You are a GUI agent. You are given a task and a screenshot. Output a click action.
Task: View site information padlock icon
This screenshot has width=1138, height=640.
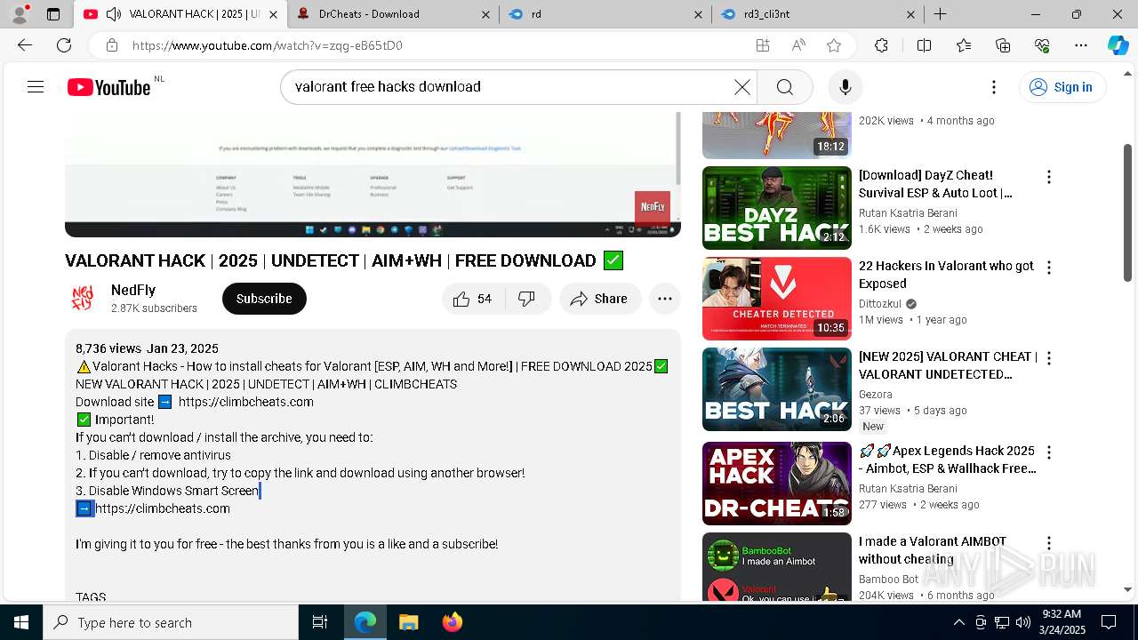tap(111, 45)
